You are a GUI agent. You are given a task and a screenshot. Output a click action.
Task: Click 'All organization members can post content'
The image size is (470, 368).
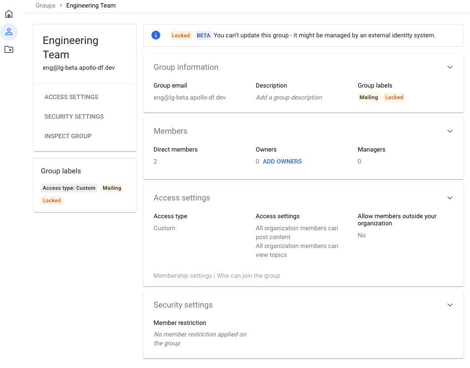[x=297, y=232]
